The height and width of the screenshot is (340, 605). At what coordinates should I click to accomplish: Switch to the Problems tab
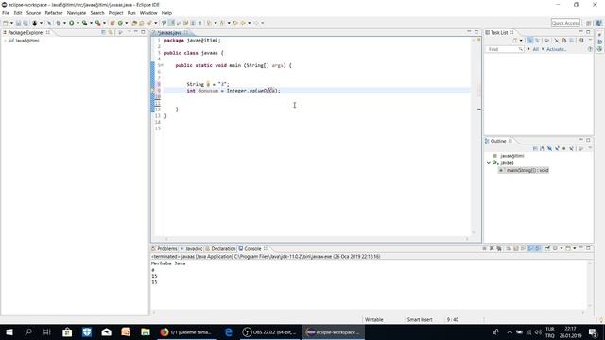click(x=164, y=249)
